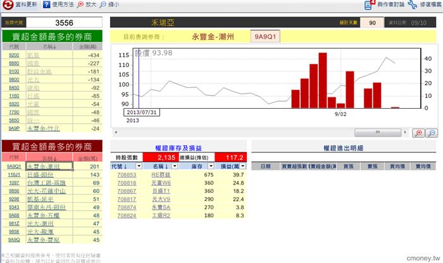
Task: Select the 永豐金-潮州 name cell
Action: [x=49, y=166]
